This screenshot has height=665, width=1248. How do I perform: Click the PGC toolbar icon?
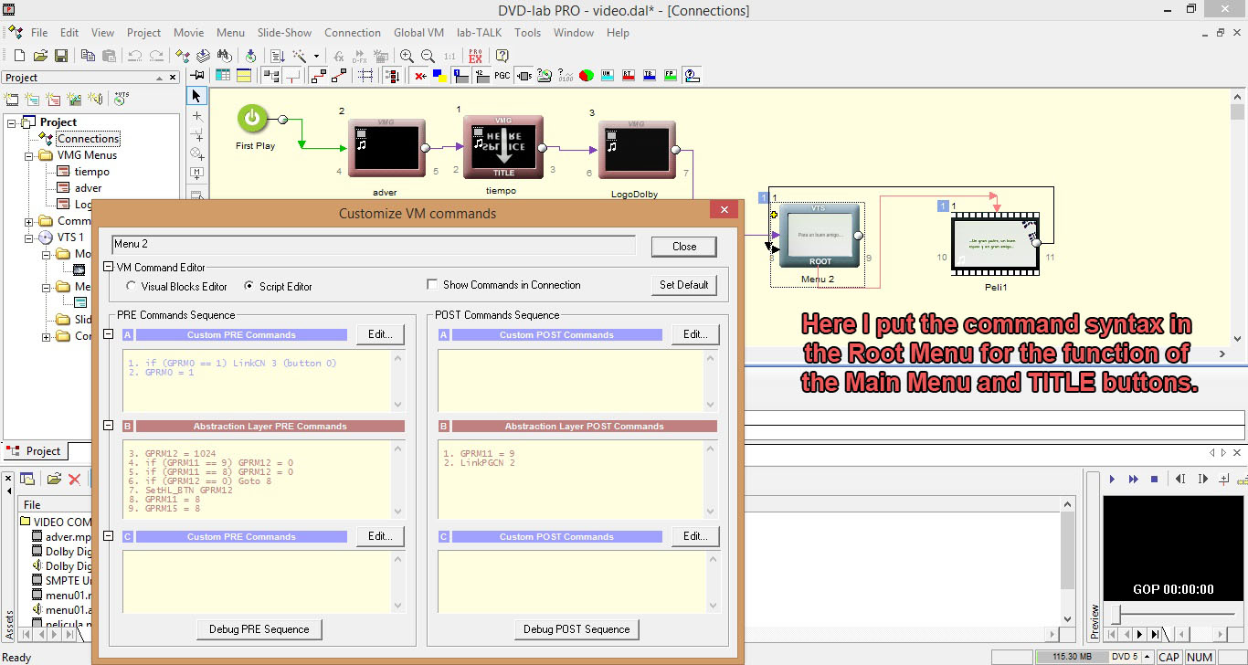click(502, 76)
